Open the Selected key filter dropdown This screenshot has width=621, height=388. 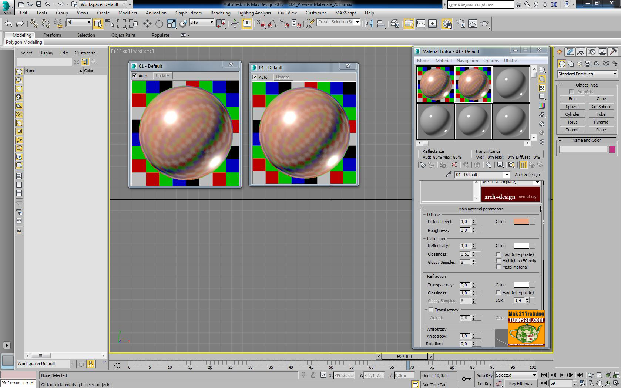click(x=516, y=375)
